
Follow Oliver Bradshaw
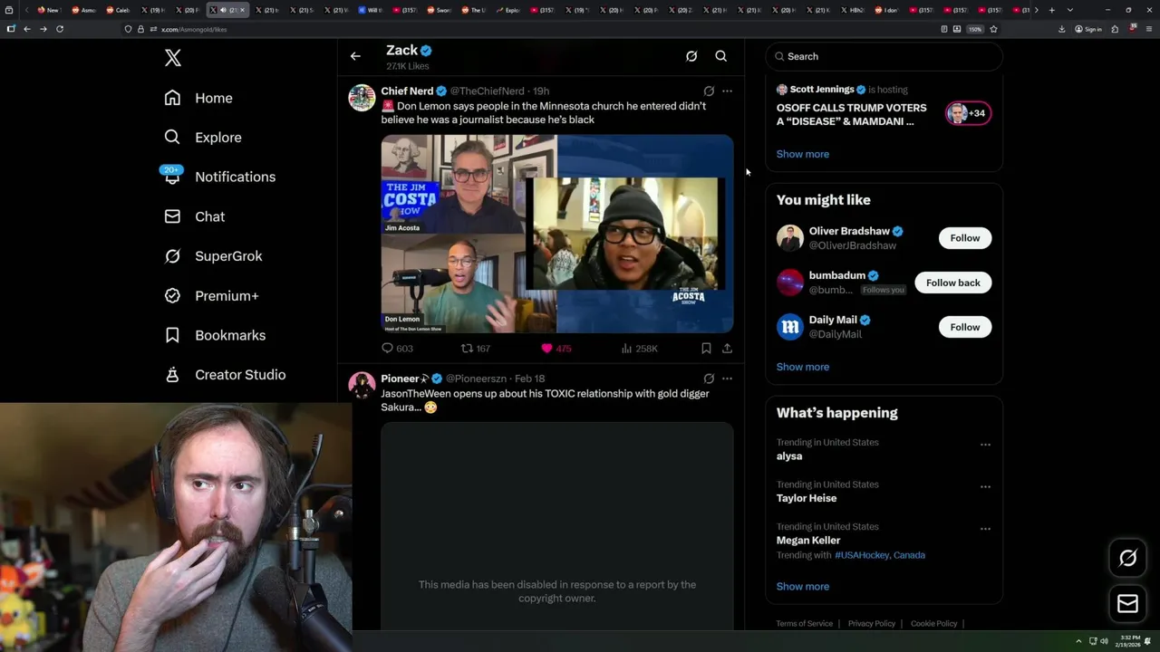point(965,238)
